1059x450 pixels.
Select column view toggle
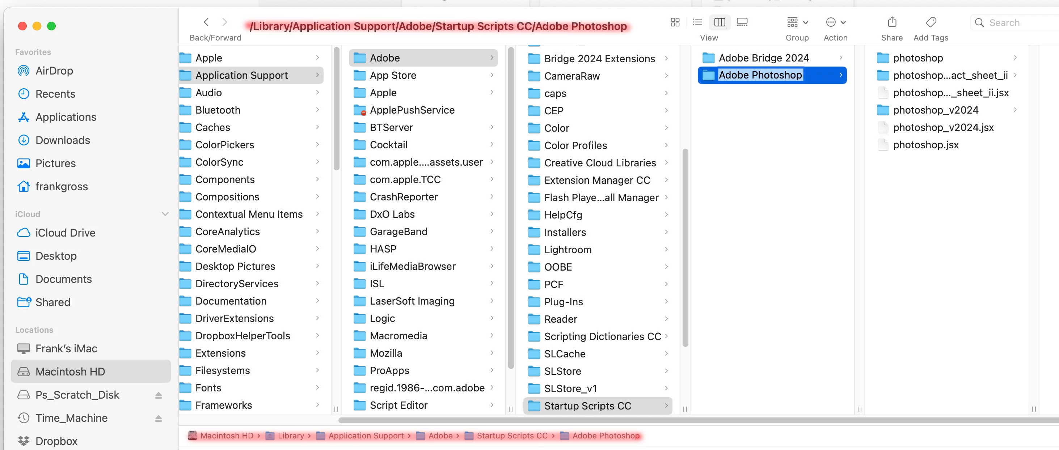pyautogui.click(x=720, y=22)
